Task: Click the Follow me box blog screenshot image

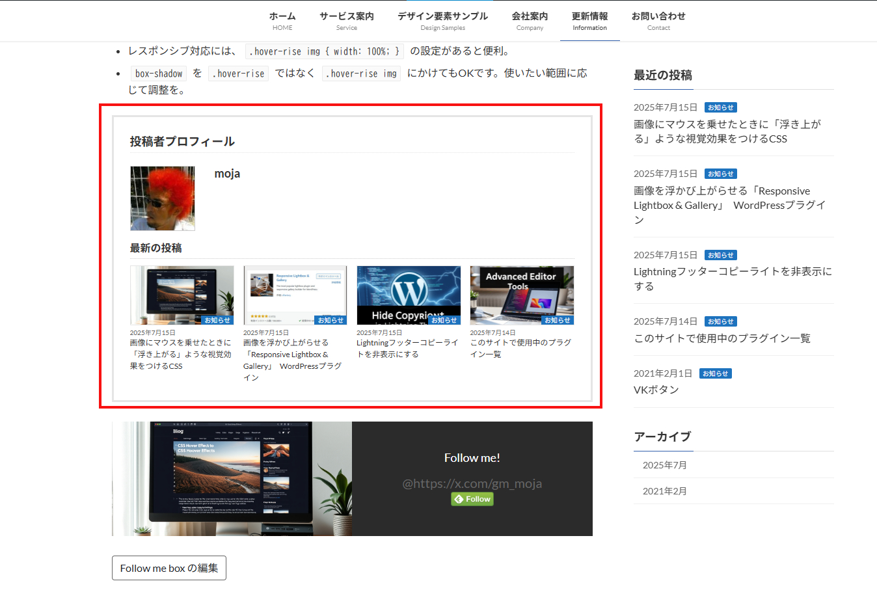Action: click(232, 479)
